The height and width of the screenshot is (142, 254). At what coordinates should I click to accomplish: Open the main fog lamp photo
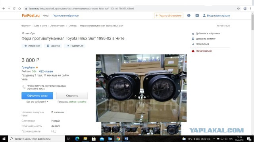pyautogui.click(x=141, y=88)
